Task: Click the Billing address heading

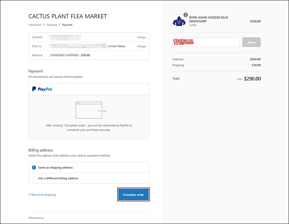Action: point(40,150)
